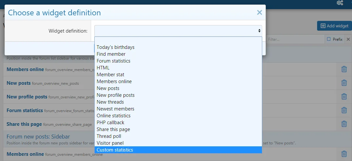Choose Visitor panel from list
352x161 pixels.
pyautogui.click(x=110, y=143)
